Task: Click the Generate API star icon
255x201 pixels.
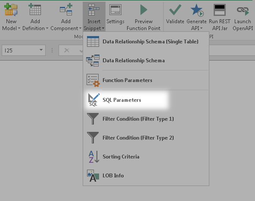Action: point(197,10)
